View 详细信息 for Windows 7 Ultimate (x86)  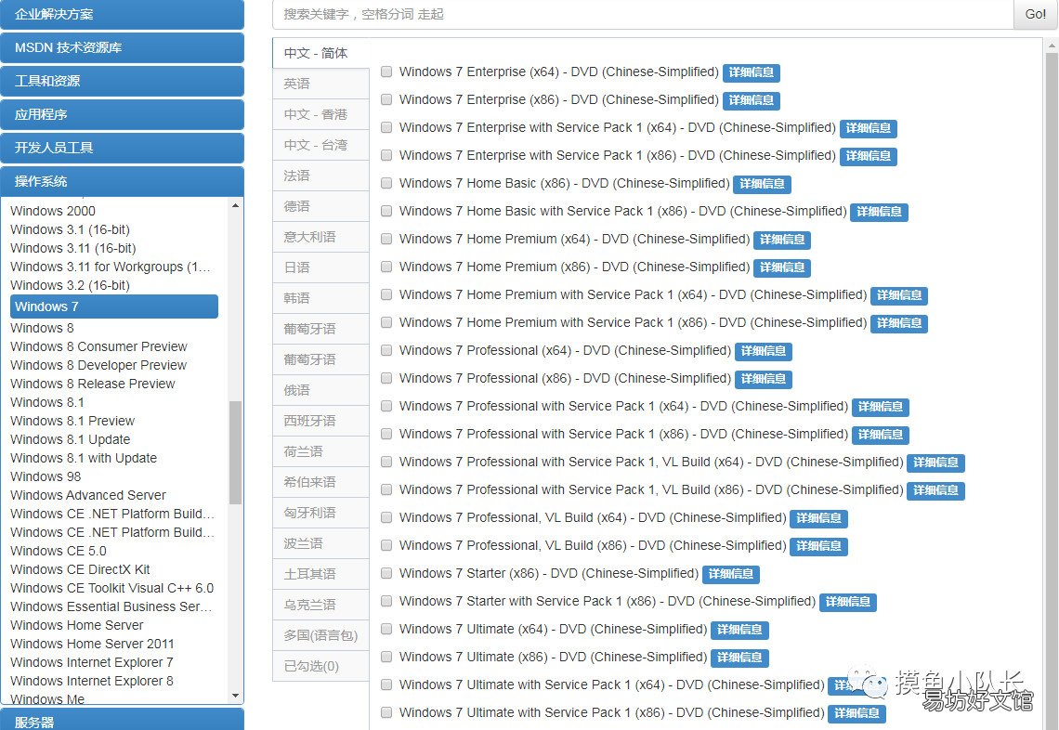739,657
